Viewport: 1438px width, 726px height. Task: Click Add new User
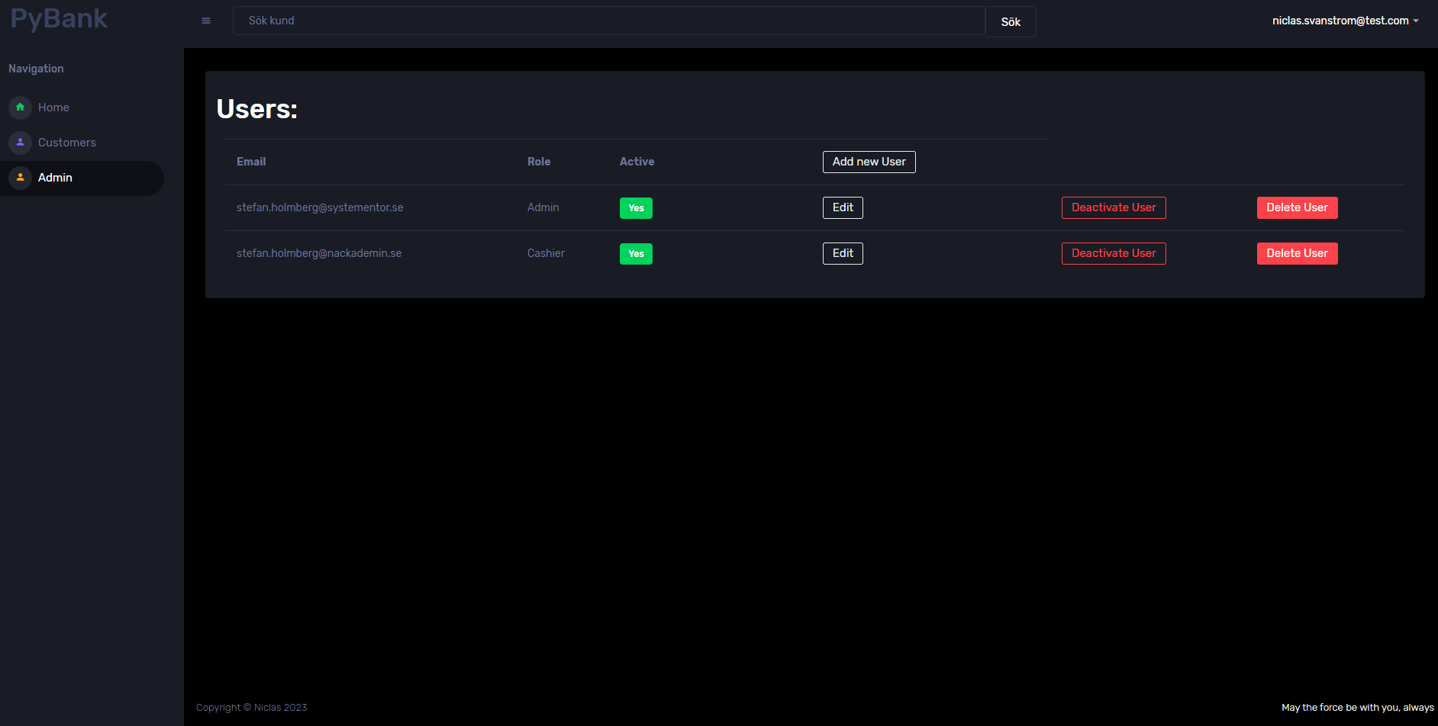869,162
